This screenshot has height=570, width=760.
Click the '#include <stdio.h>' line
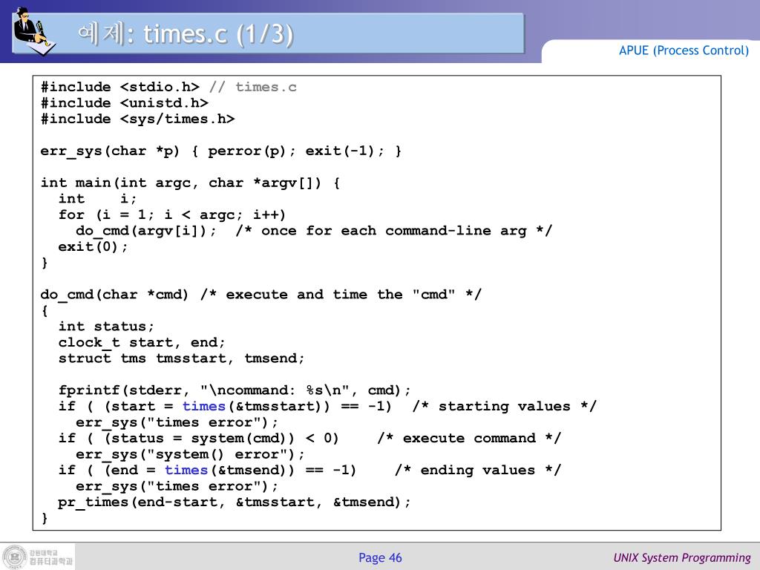[x=120, y=88]
